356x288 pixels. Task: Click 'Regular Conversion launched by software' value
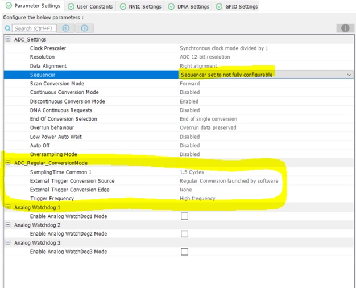[x=229, y=180]
